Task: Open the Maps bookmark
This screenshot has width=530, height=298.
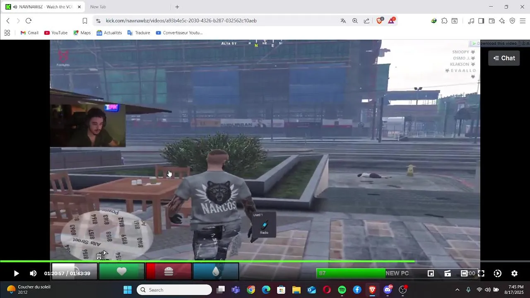Action: (82, 33)
